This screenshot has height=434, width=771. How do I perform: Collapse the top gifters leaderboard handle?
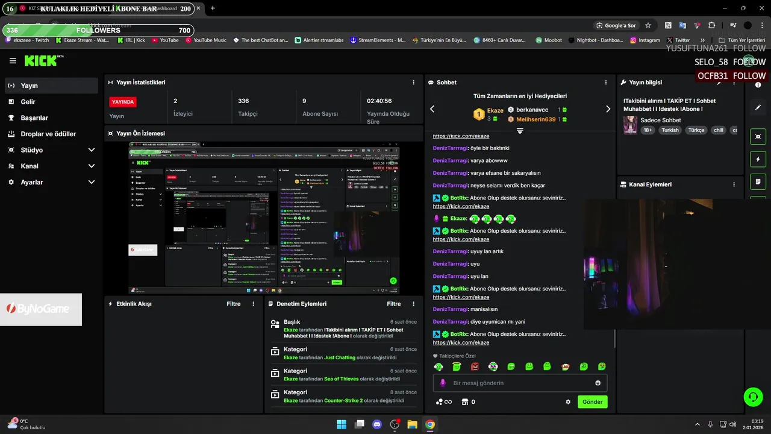[x=520, y=130]
